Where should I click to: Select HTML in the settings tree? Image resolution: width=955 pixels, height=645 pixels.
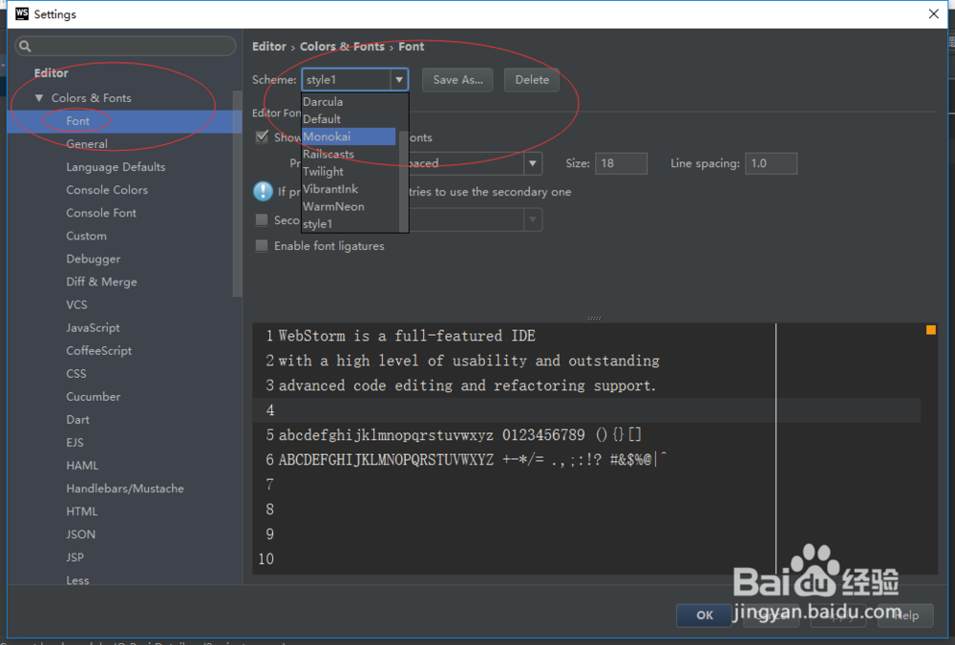[x=81, y=511]
